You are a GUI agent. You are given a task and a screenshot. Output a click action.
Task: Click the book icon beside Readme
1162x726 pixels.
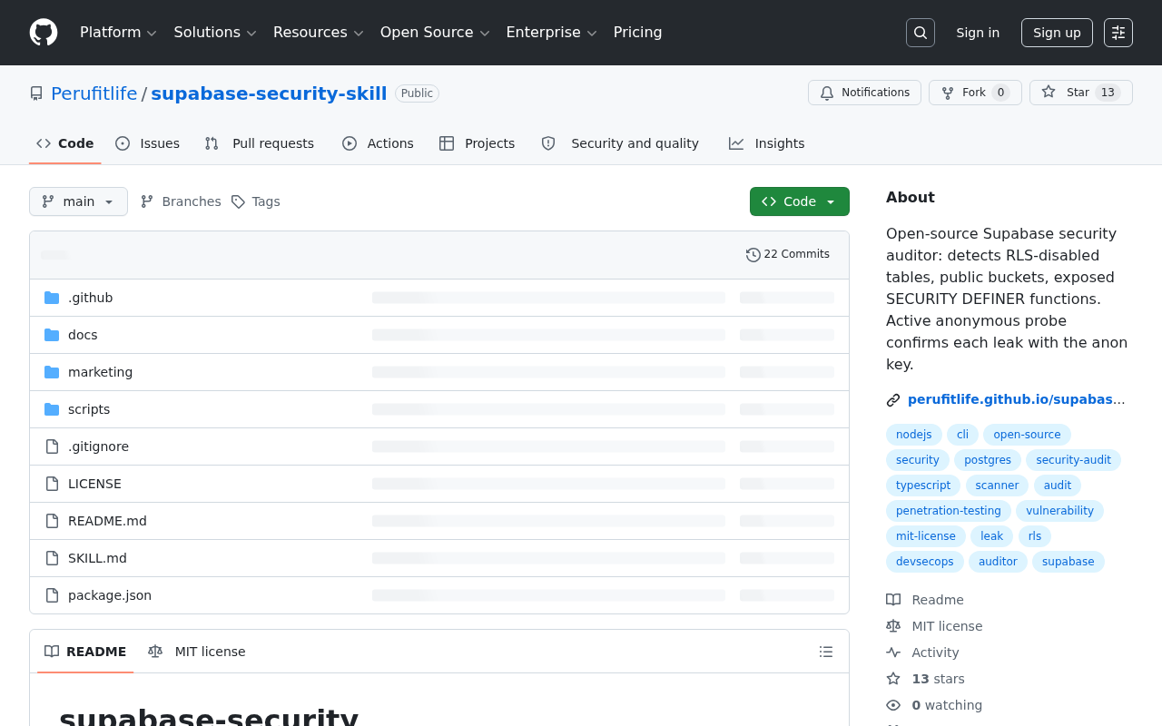tap(893, 600)
